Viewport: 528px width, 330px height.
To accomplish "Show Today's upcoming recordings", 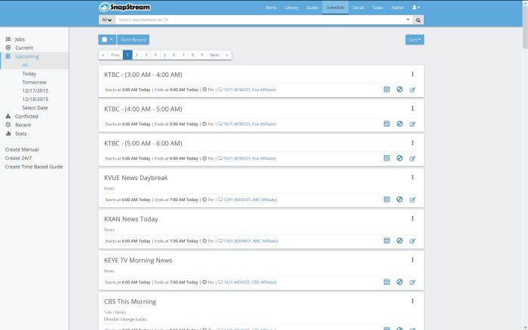I will point(29,73).
